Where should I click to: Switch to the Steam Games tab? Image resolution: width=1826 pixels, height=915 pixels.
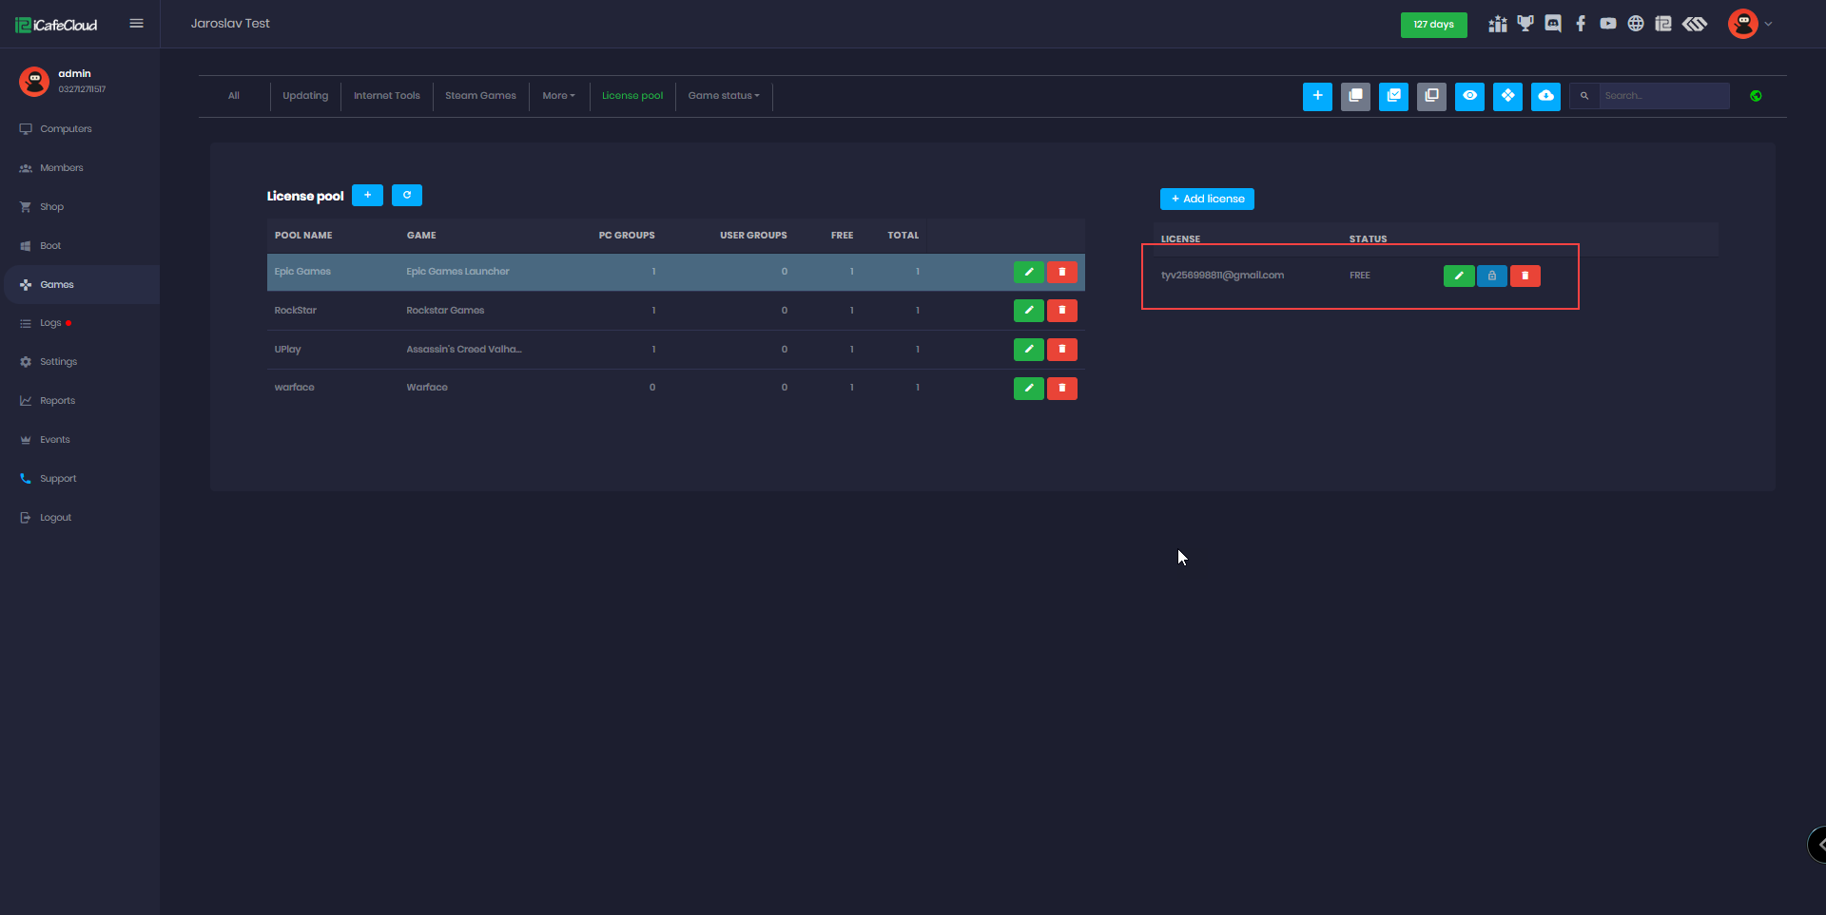tap(480, 96)
